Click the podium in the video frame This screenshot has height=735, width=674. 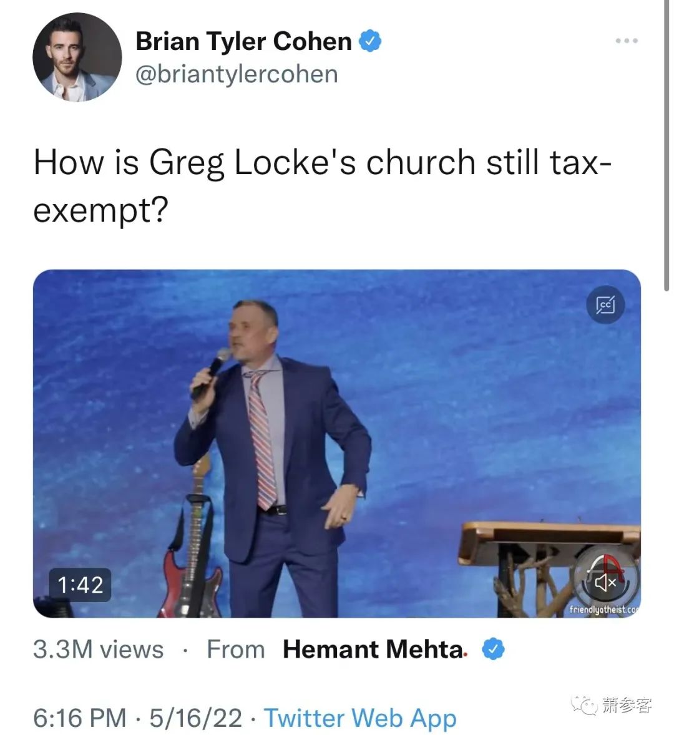click(549, 568)
